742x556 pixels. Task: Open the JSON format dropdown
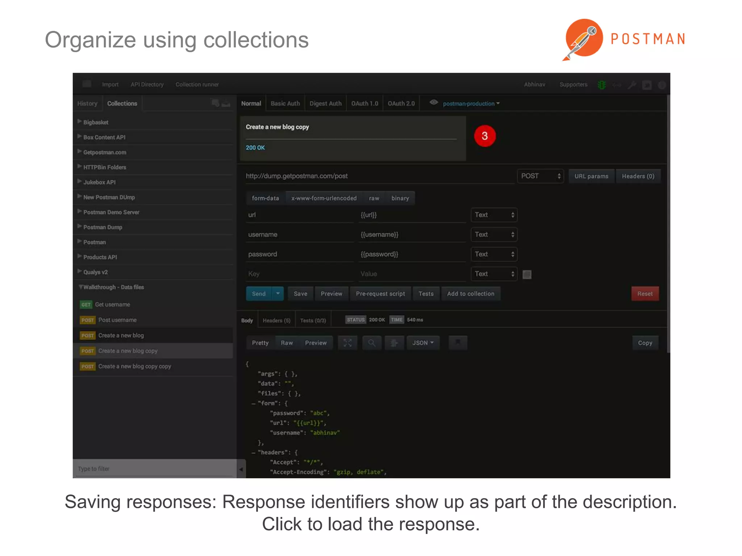(x=423, y=343)
